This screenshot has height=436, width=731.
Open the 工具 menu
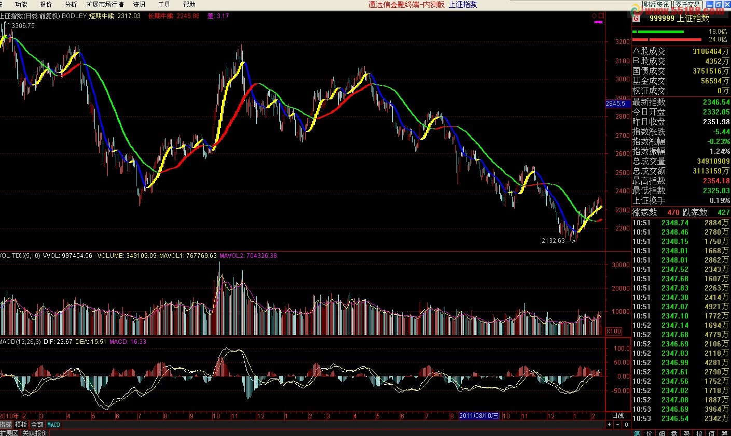pos(164,5)
